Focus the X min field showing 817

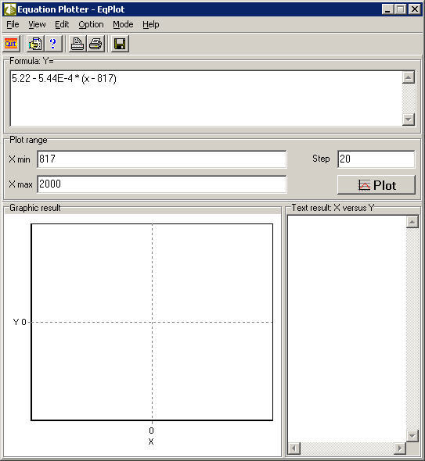tap(162, 159)
